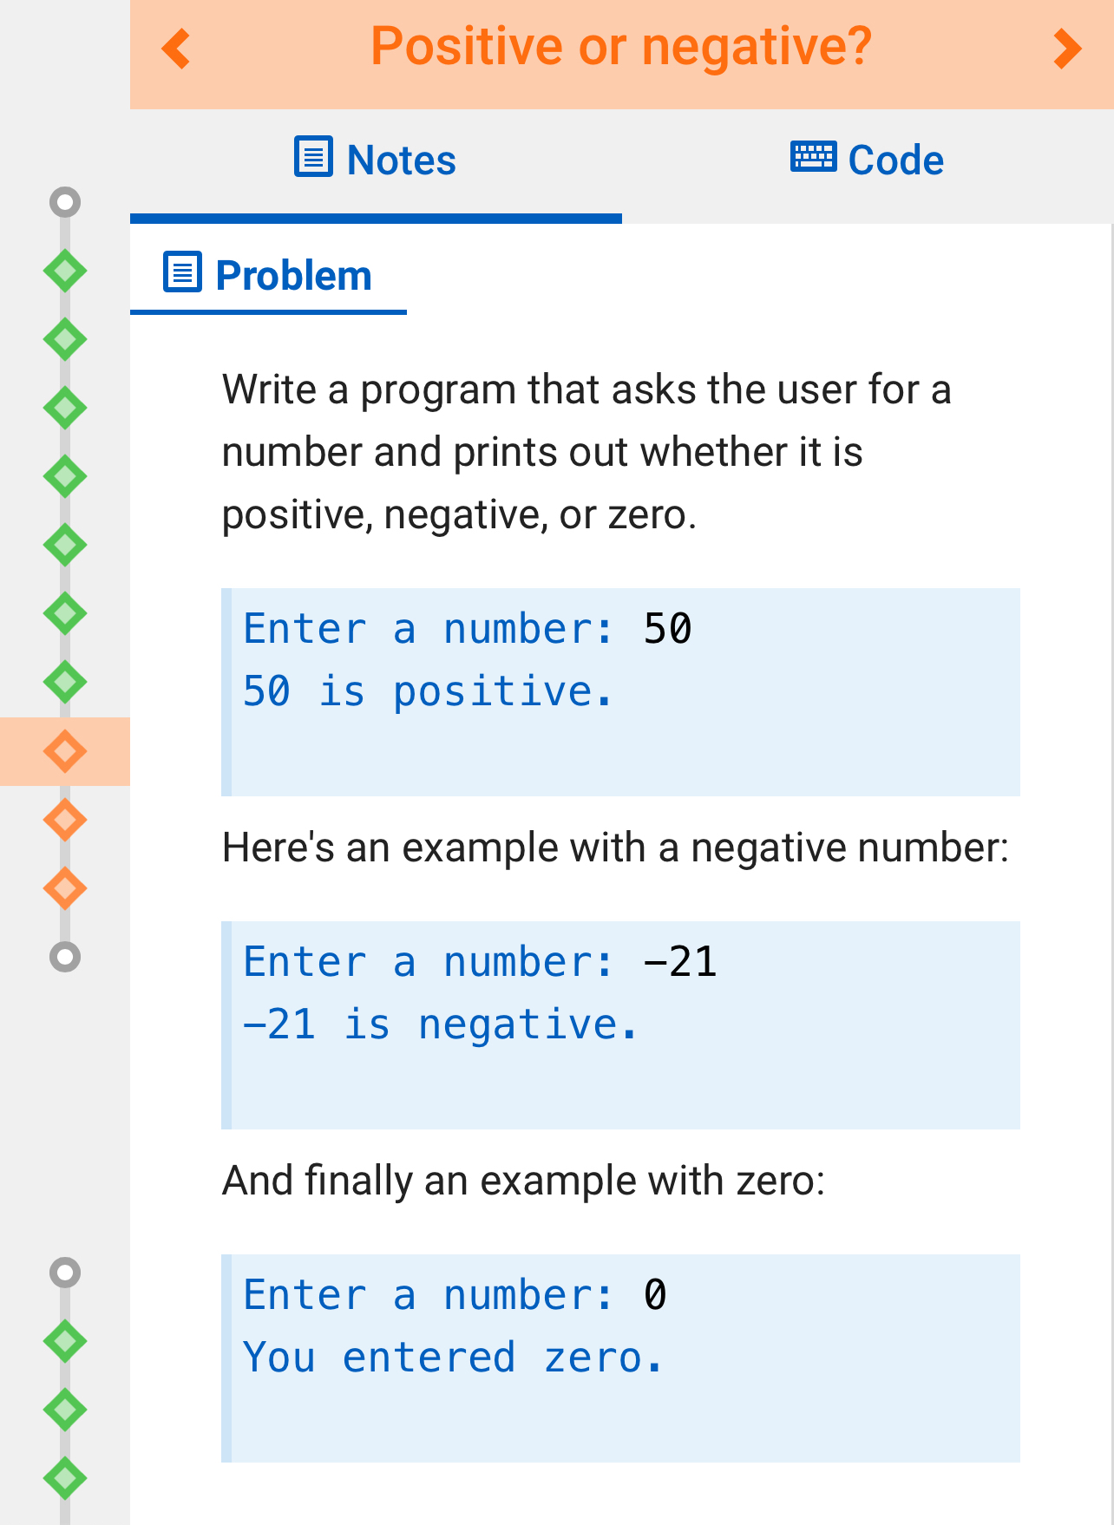1114x1525 pixels.
Task: Click the example output showing '50 is positive'
Action: [x=621, y=690]
